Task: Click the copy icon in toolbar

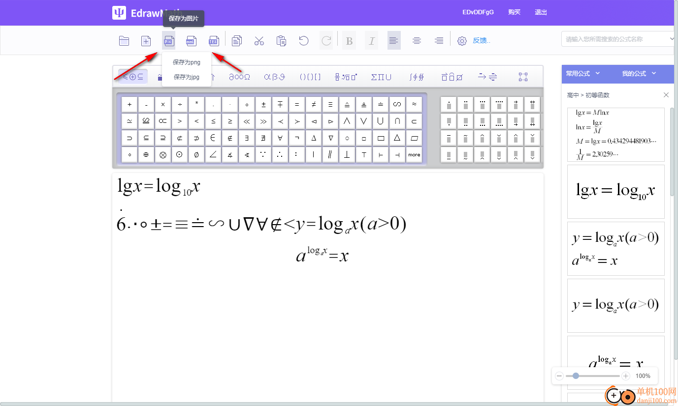Action: (237, 41)
